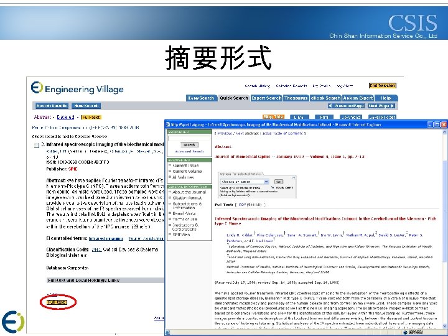
Task: Click the New Search button
Action: click(86, 106)
